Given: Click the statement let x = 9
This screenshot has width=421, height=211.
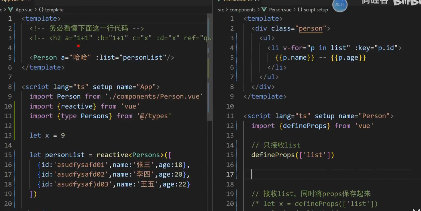Looking at the screenshot, I should (x=47, y=135).
